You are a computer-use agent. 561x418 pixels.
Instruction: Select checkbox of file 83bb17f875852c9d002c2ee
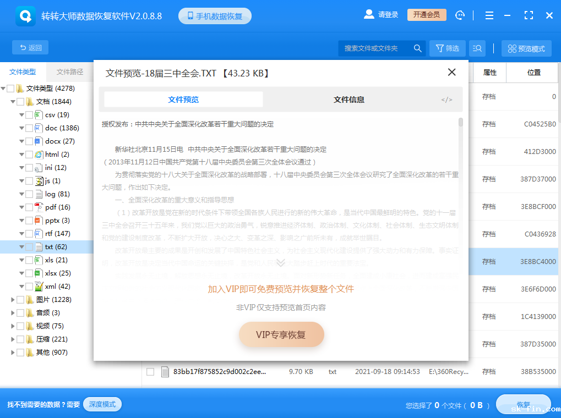[150, 371]
